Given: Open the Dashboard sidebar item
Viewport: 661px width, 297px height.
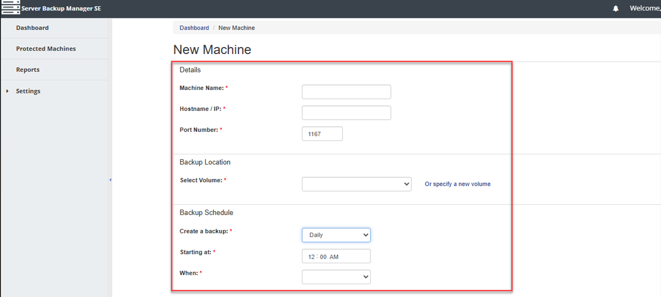Looking at the screenshot, I should point(32,27).
